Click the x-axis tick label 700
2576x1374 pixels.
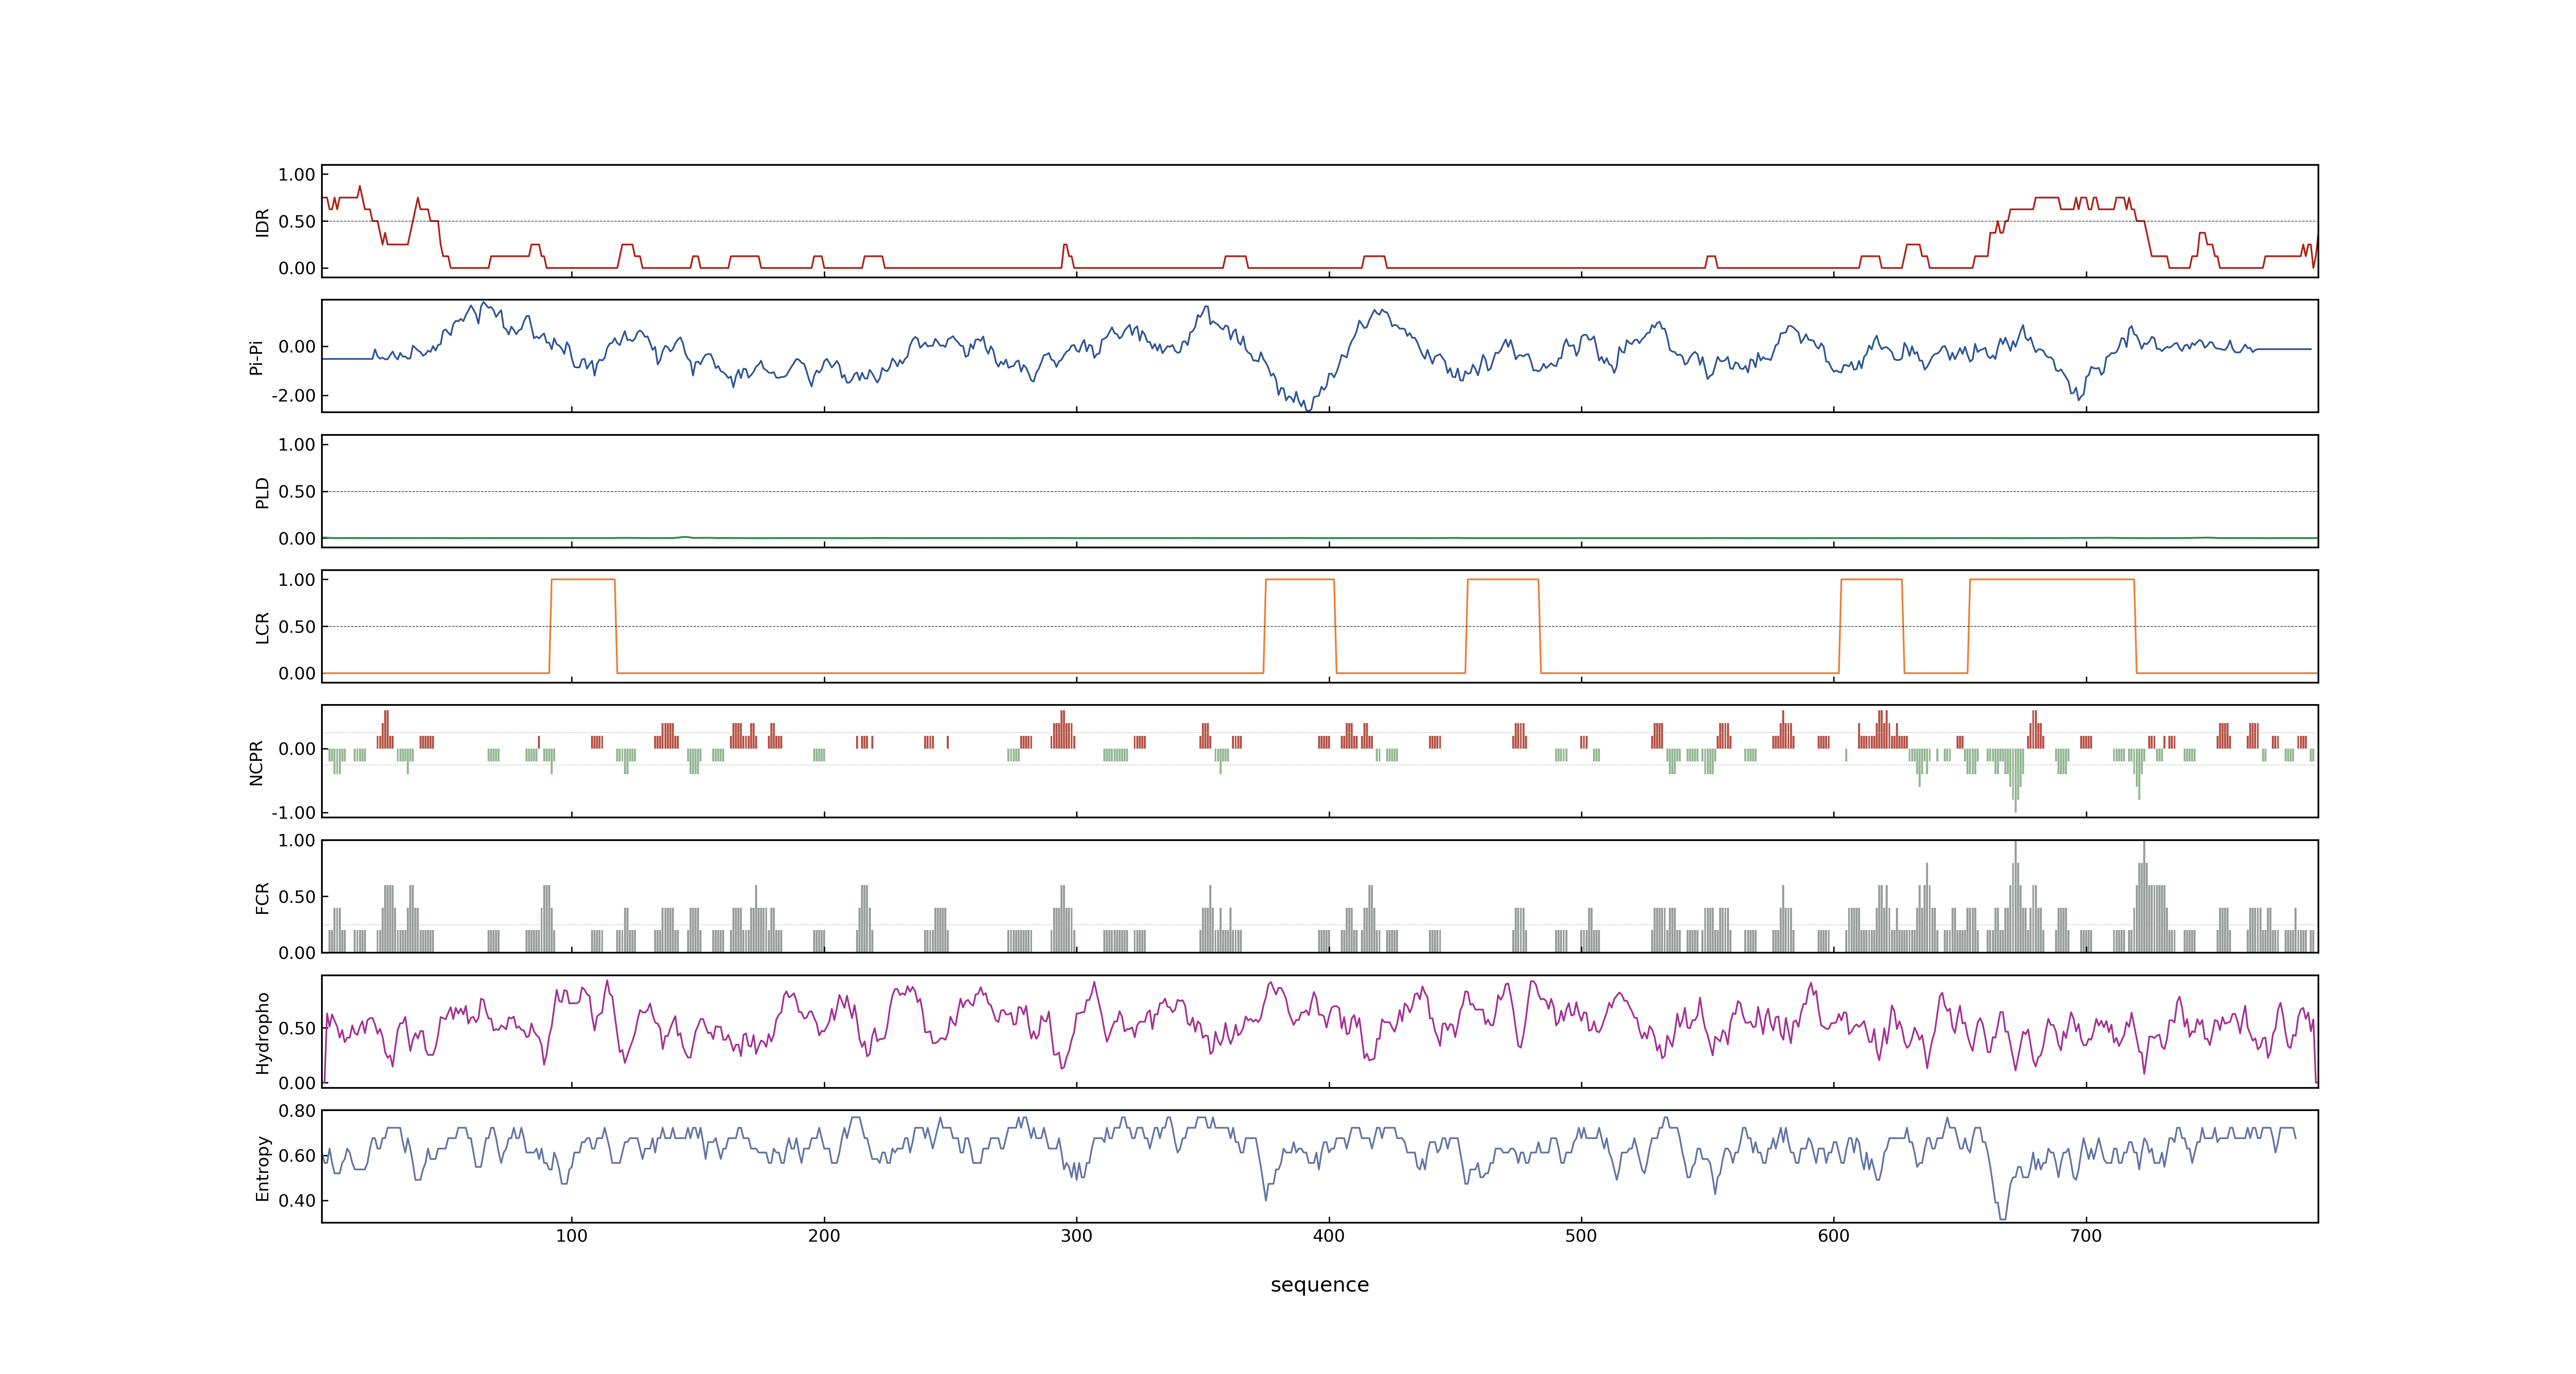click(2086, 1236)
